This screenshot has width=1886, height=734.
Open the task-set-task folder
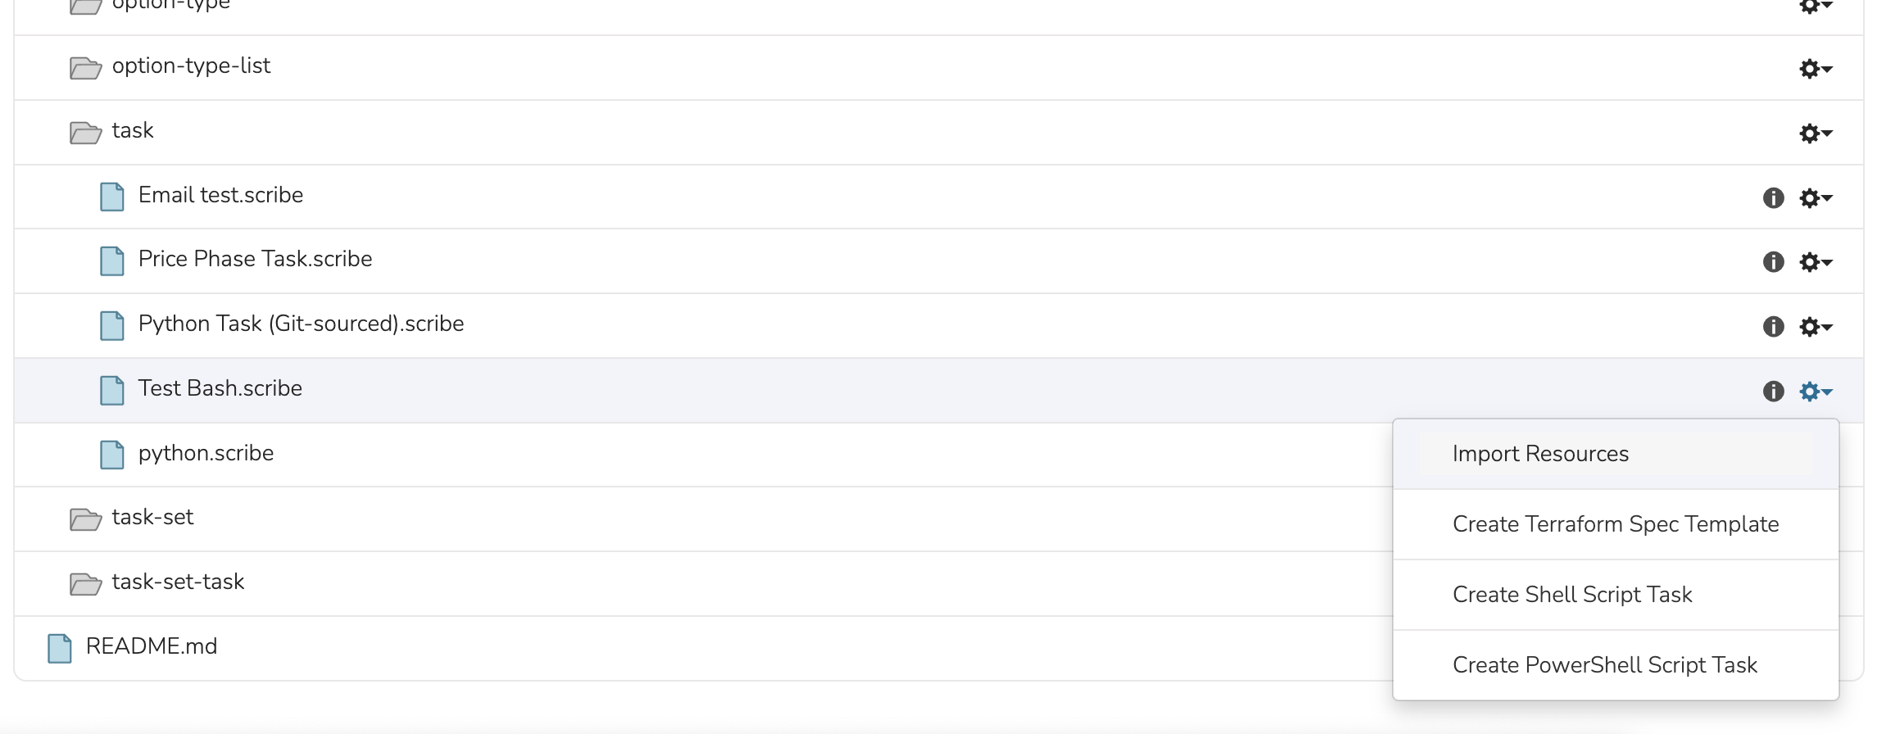click(178, 582)
